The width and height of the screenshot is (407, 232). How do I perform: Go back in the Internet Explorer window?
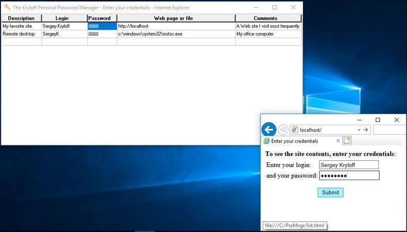(269, 129)
